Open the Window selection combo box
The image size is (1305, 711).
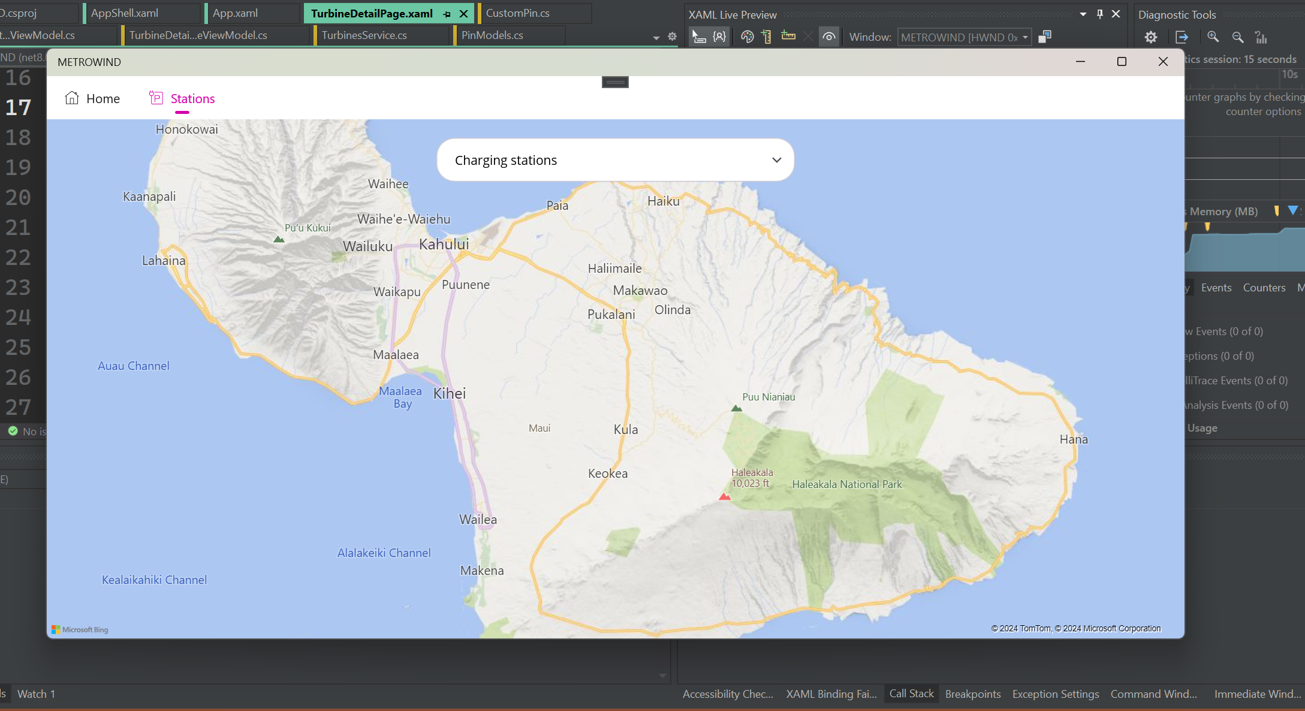click(x=964, y=37)
